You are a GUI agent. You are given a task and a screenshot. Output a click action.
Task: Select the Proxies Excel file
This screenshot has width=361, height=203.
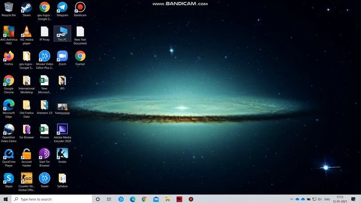coord(45,131)
